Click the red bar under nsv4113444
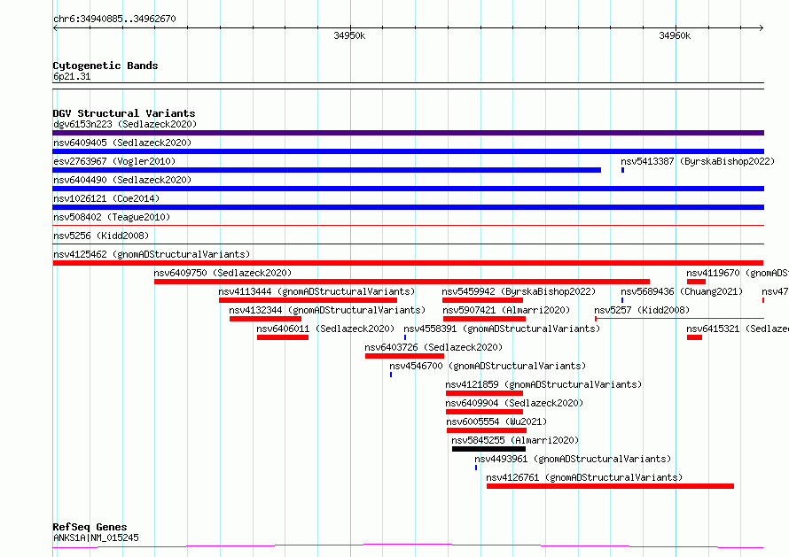789x557 pixels. click(x=308, y=300)
